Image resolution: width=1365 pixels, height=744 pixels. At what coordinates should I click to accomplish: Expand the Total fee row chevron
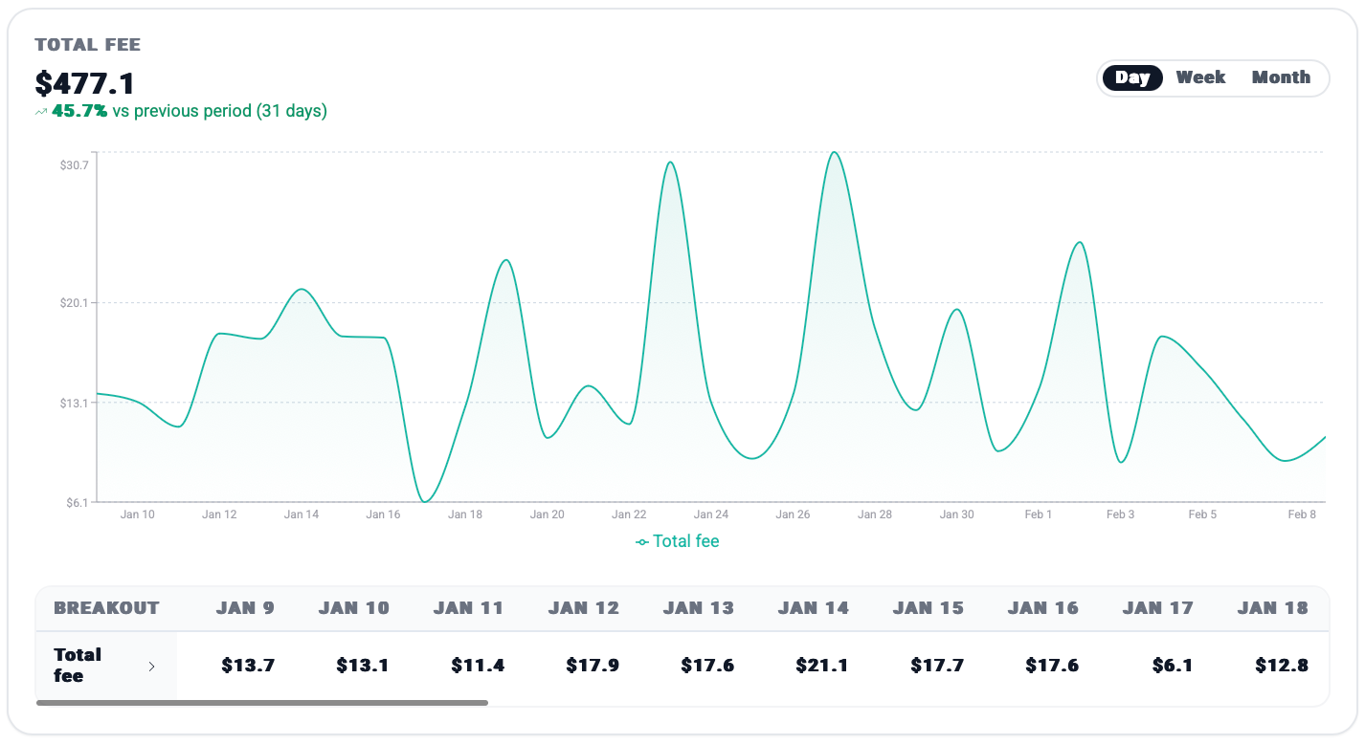click(x=151, y=667)
